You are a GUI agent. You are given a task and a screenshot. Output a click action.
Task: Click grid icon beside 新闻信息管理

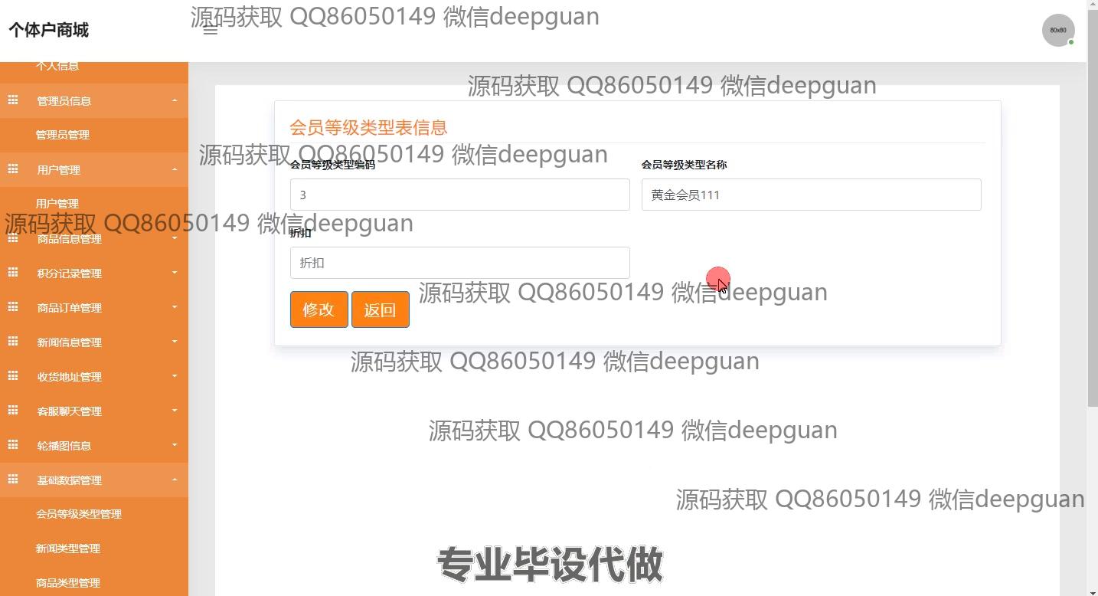tap(13, 342)
